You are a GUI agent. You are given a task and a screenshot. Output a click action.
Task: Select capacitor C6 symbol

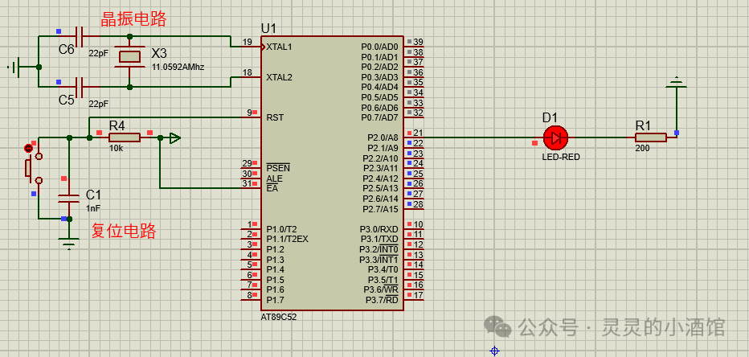[80, 36]
